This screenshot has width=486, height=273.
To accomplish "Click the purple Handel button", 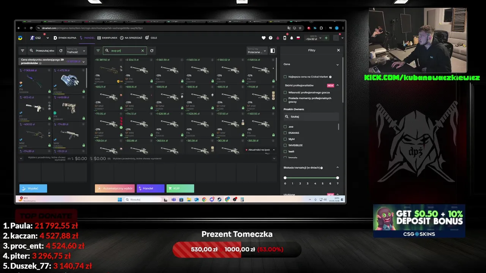I will click(x=150, y=188).
